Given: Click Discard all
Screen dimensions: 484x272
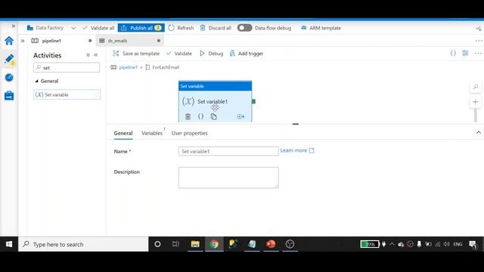Looking at the screenshot, I should [216, 28].
